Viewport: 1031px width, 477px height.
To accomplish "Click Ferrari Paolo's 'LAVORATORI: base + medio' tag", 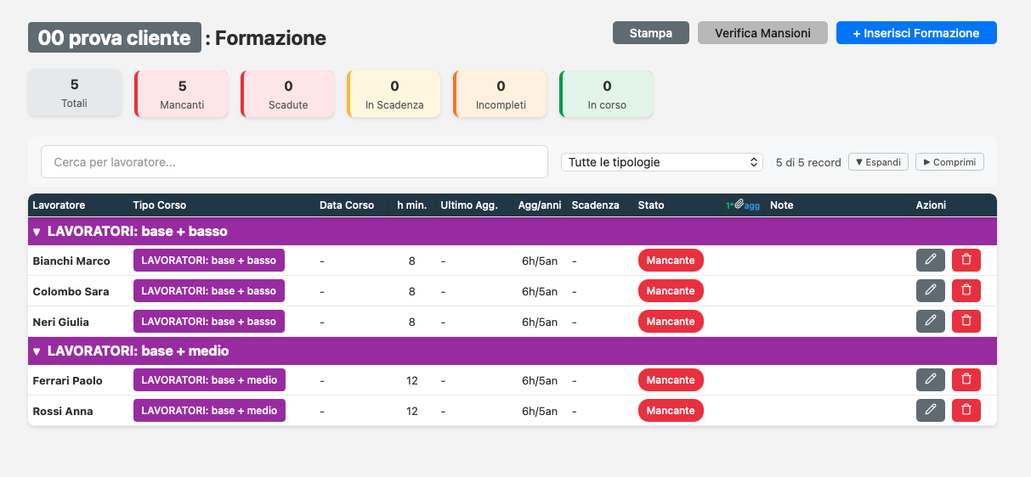I will pyautogui.click(x=209, y=380).
